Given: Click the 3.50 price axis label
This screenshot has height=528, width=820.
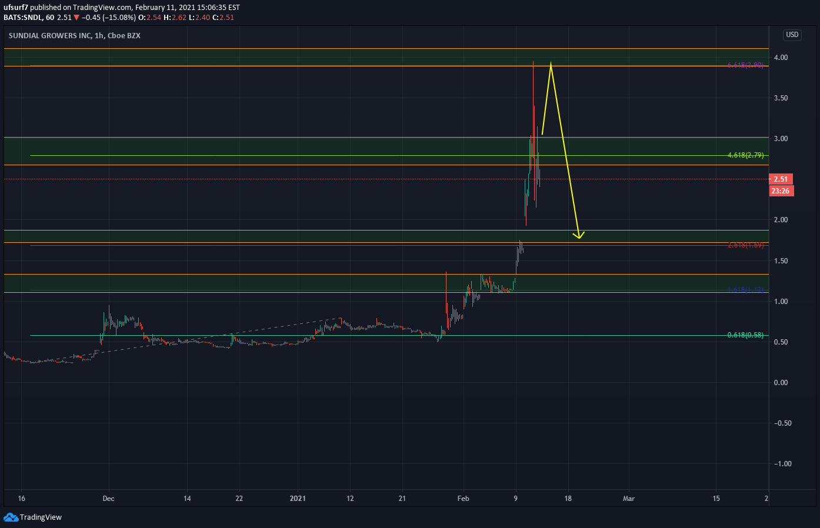Looking at the screenshot, I should point(781,98).
